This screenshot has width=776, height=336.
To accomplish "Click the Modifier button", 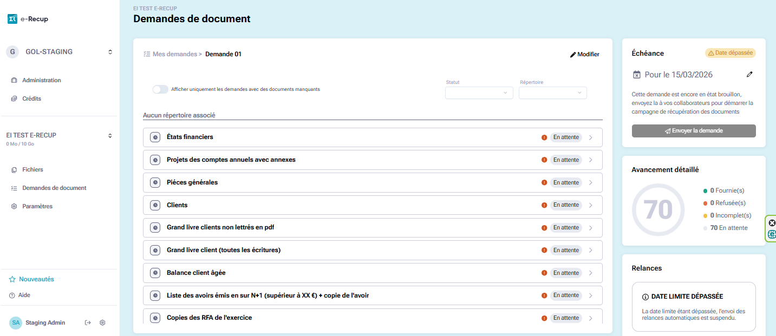I will (585, 54).
